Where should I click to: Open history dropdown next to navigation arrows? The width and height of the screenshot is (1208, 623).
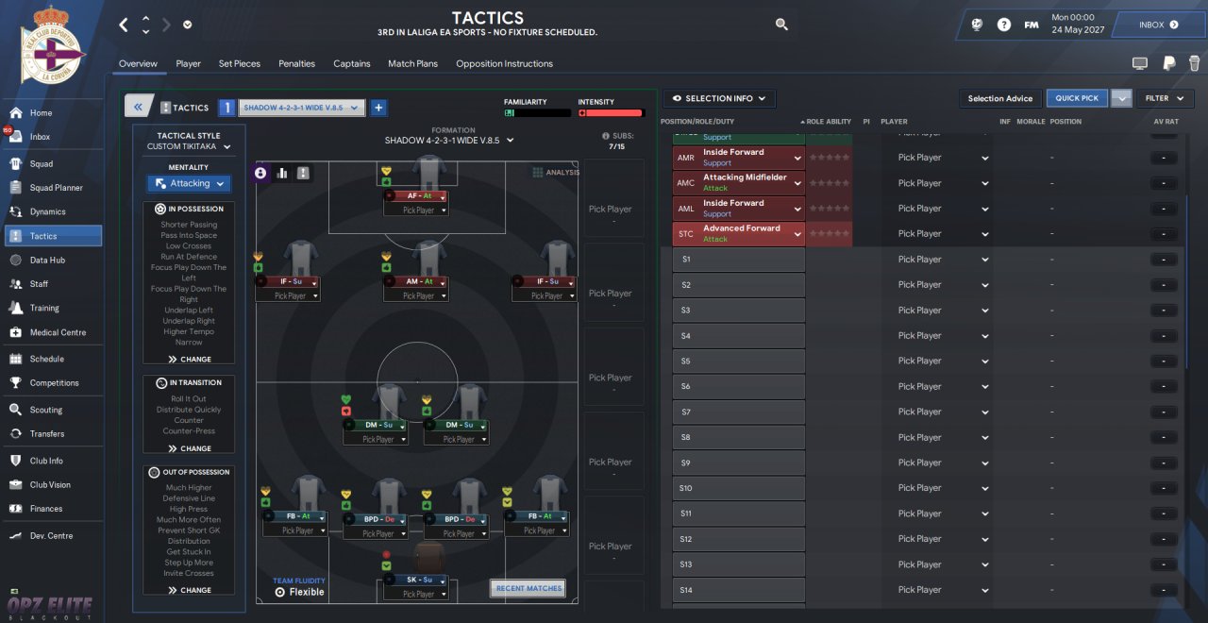pyautogui.click(x=188, y=25)
